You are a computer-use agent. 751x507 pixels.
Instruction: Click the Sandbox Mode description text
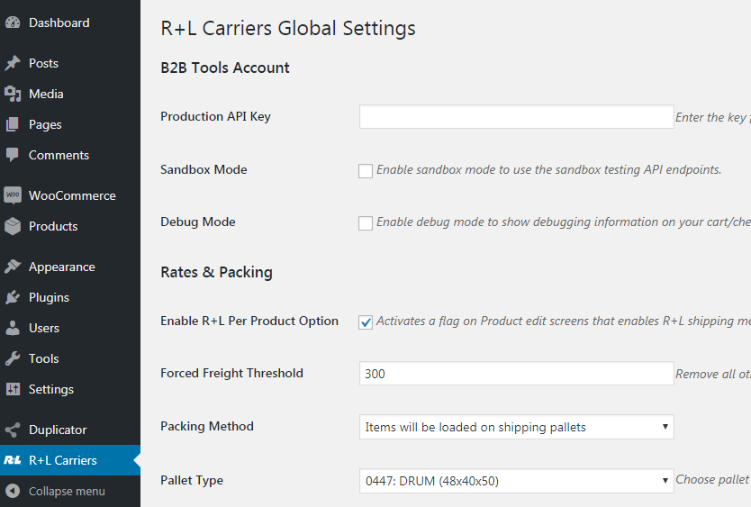click(549, 169)
